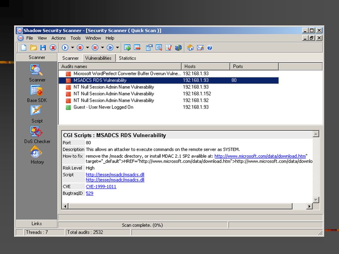Open the Actions menu
Screen dimensions: 339x254
[58, 38]
